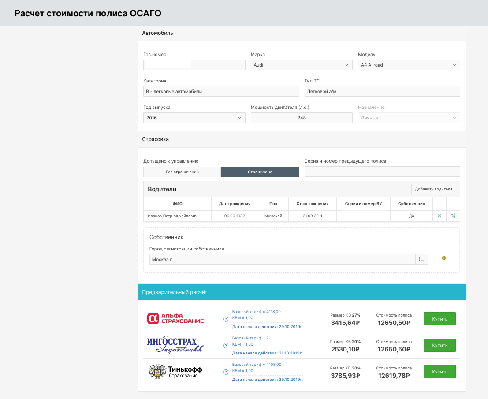Open Назначение dropdown showing Личные
This screenshot has width=488, height=399.
[x=409, y=118]
